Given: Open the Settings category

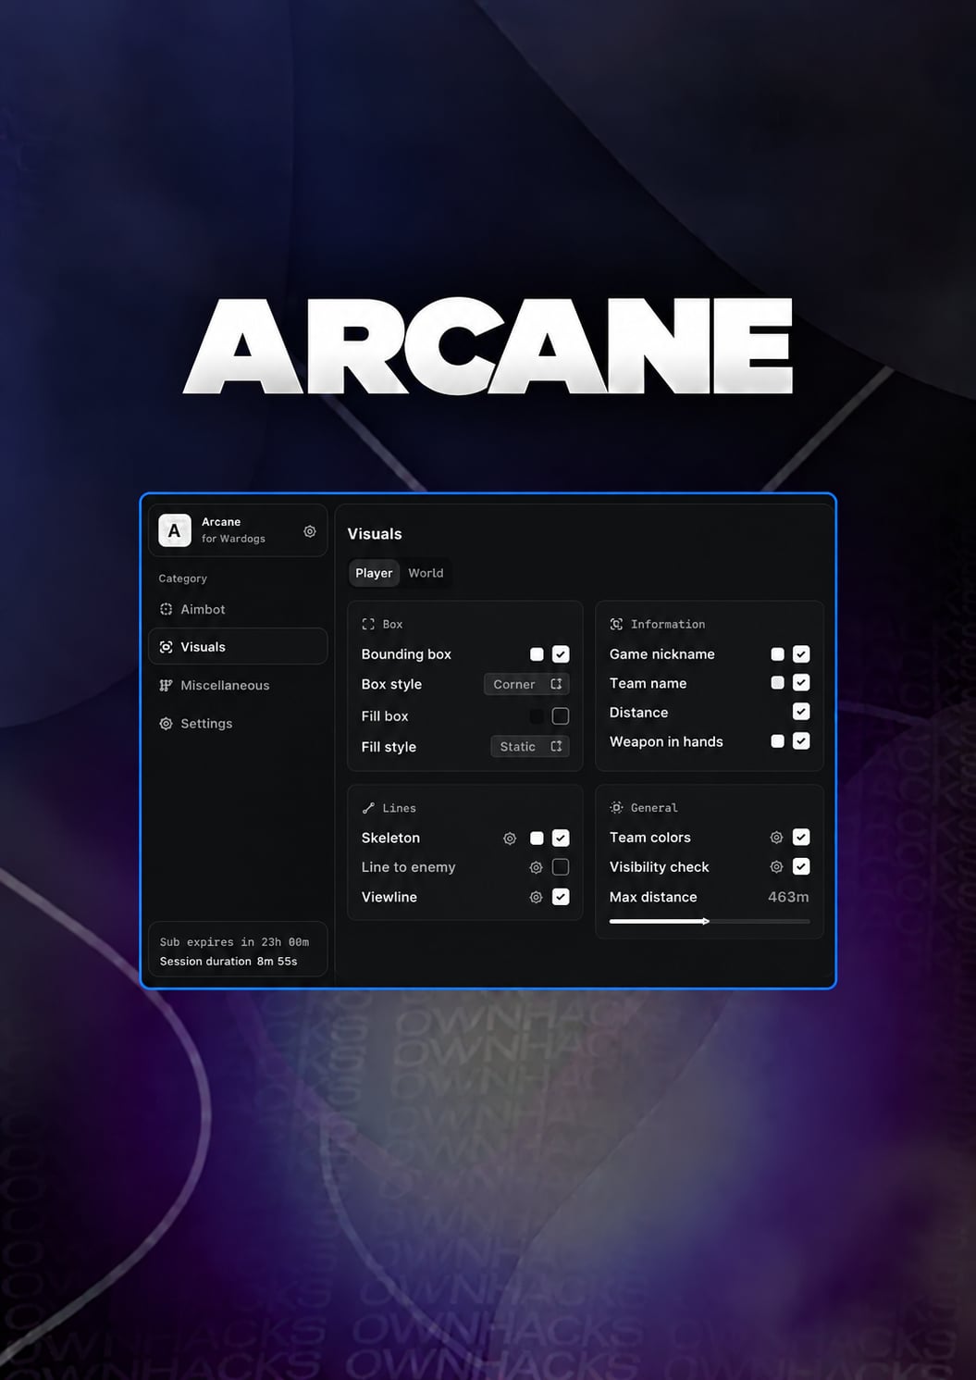Looking at the screenshot, I should tap(238, 724).
